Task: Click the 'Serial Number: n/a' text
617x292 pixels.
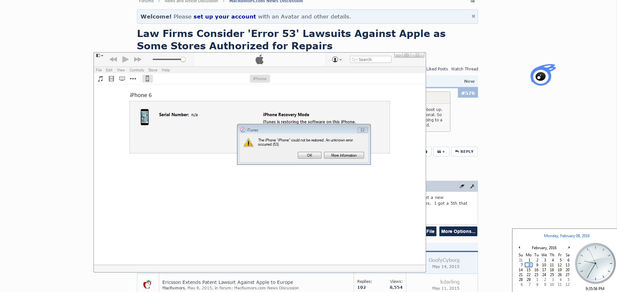Action: tap(178, 115)
